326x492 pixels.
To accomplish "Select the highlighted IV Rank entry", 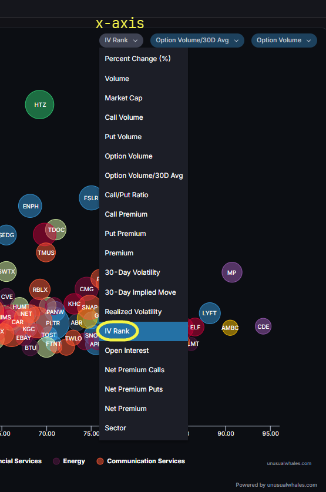I will click(143, 331).
